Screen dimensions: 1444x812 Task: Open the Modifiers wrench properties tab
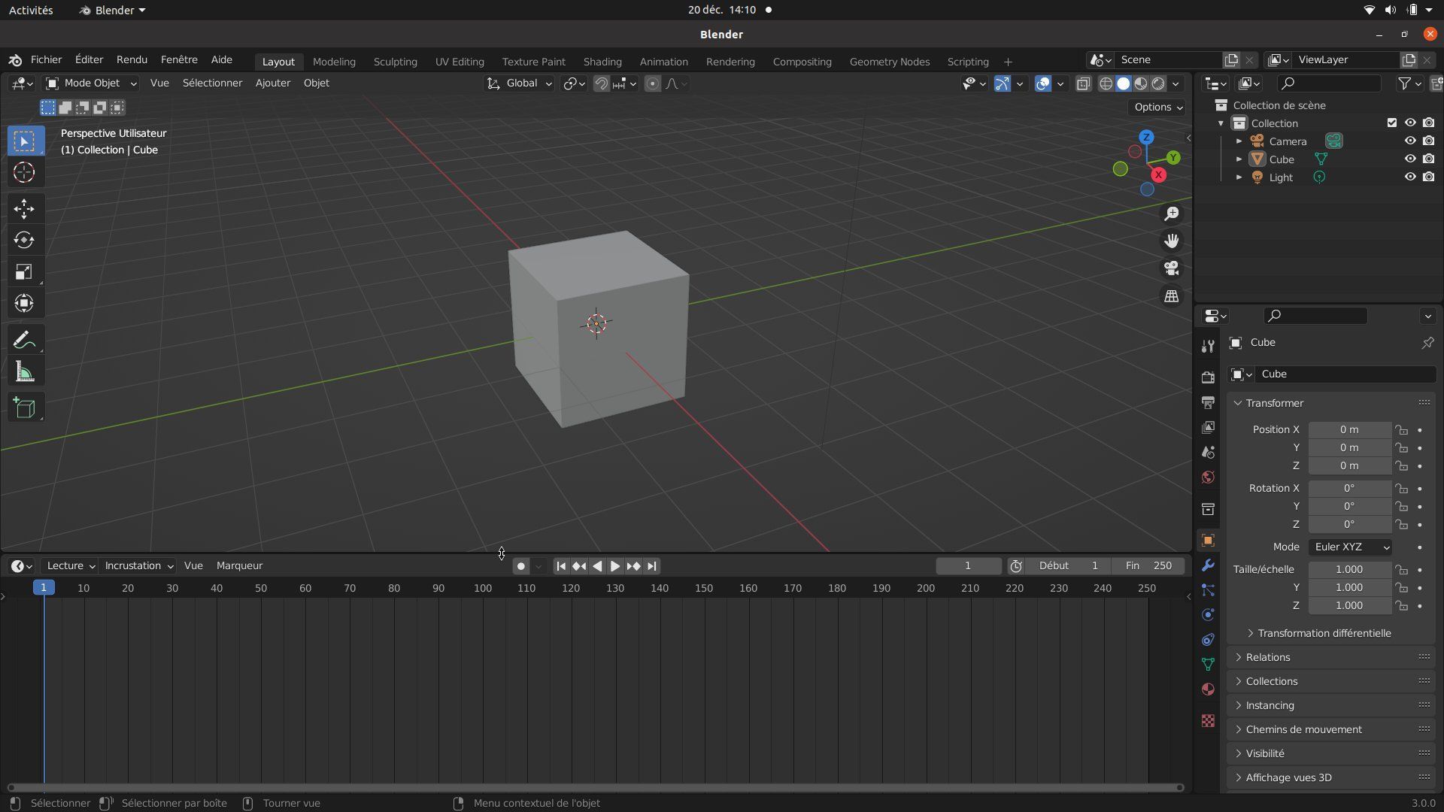1208,565
